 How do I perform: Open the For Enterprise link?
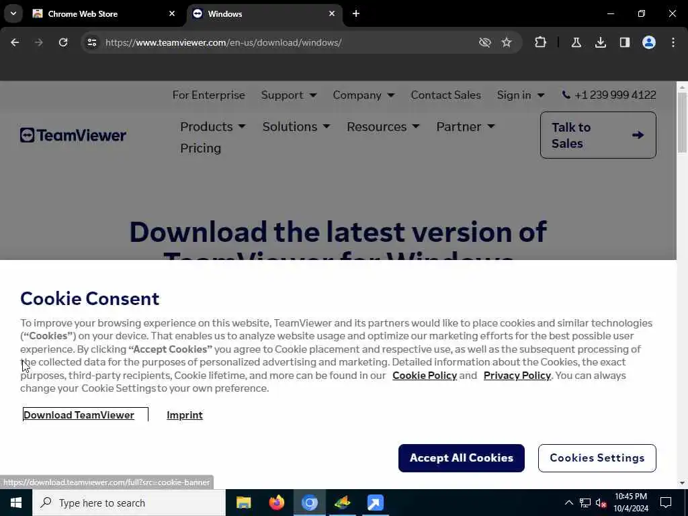208,95
